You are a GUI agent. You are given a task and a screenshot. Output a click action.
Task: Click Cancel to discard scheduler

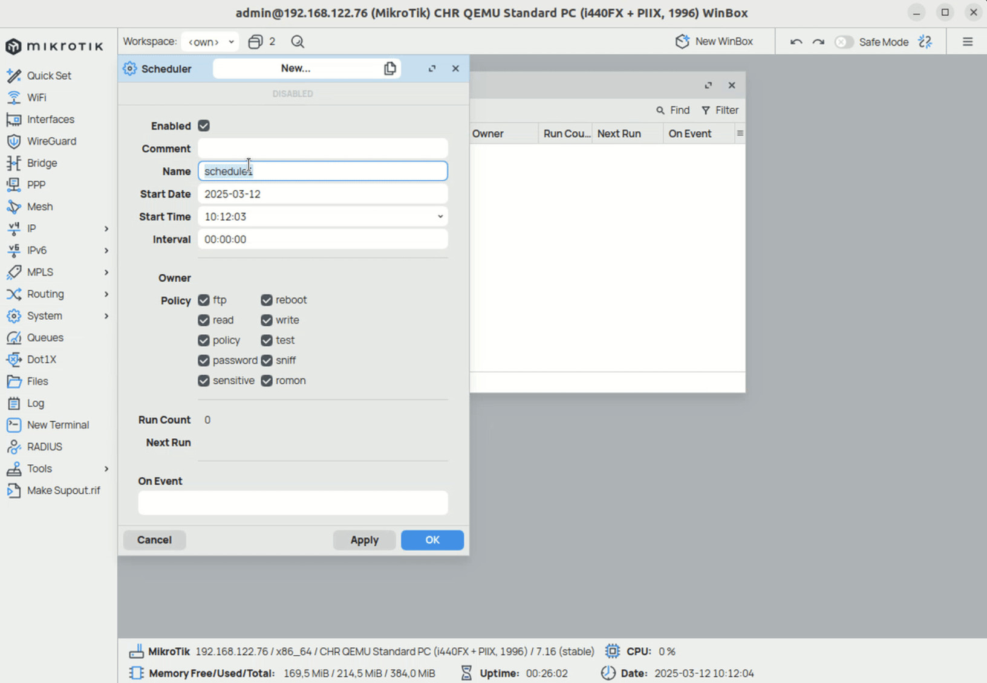click(154, 540)
